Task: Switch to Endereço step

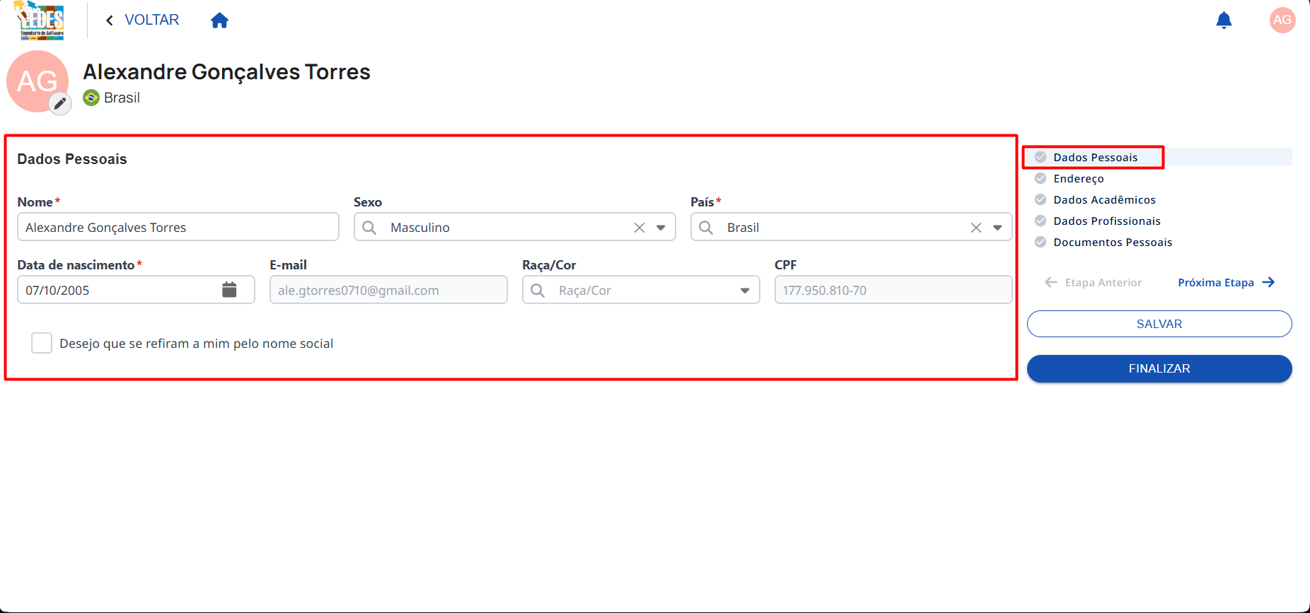Action: (1078, 178)
